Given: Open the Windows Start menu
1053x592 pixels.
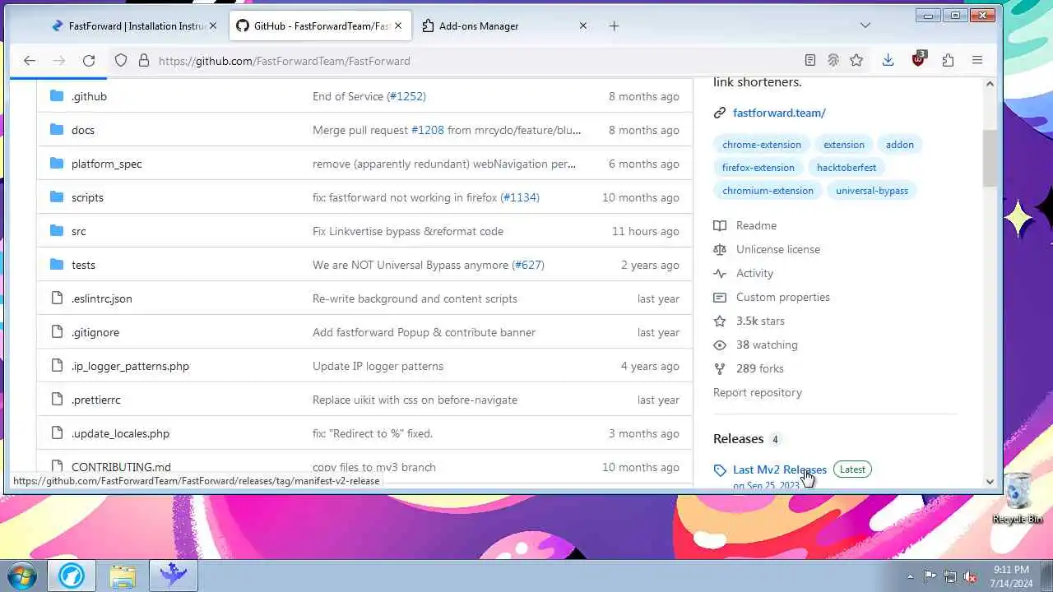Looking at the screenshot, I should (21, 575).
